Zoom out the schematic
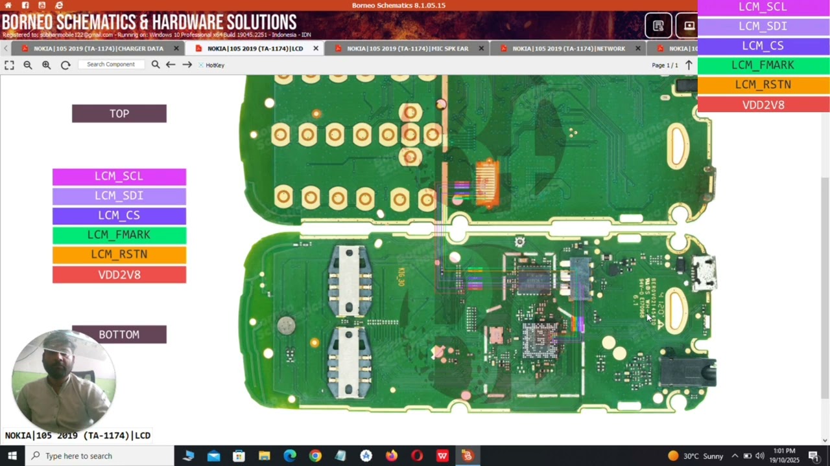The width and height of the screenshot is (830, 466). [x=28, y=65]
